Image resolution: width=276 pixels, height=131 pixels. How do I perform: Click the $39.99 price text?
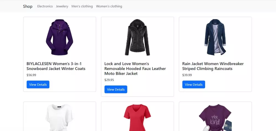pyautogui.click(x=187, y=75)
